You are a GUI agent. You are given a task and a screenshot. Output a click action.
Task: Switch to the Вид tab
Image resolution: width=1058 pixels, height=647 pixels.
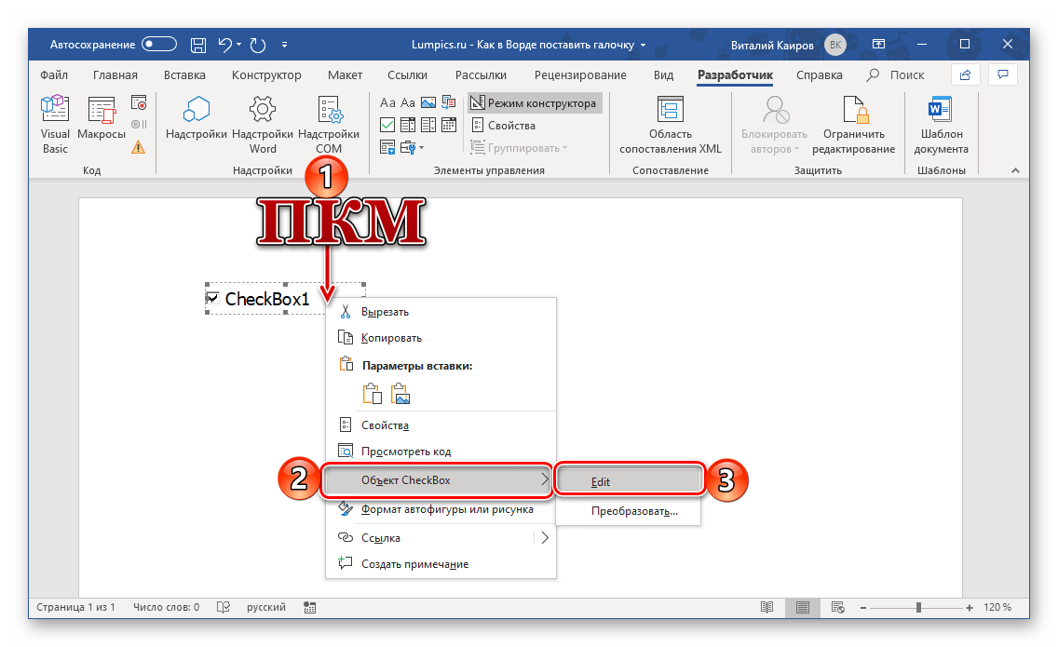663,74
